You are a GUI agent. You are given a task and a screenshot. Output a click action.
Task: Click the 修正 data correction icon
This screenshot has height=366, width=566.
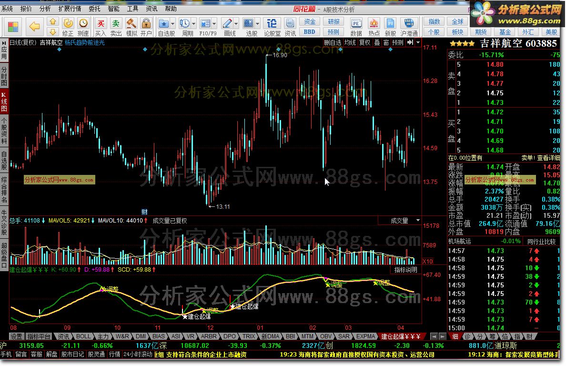coord(68,23)
